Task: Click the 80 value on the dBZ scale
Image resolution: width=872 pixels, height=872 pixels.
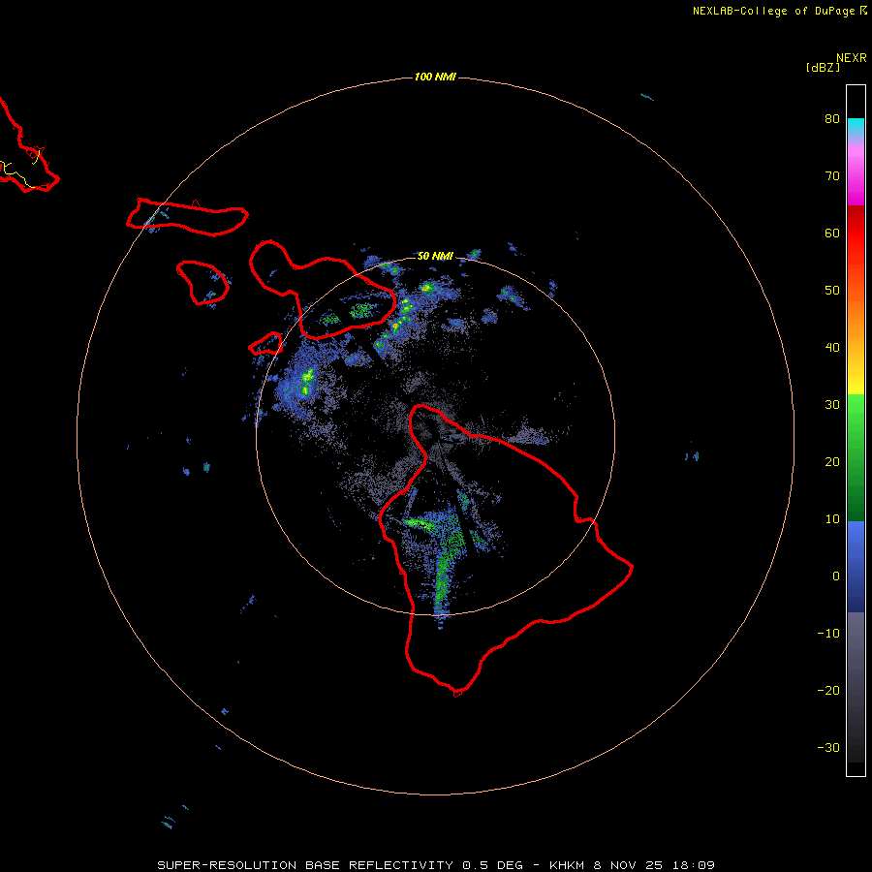Action: coord(832,118)
